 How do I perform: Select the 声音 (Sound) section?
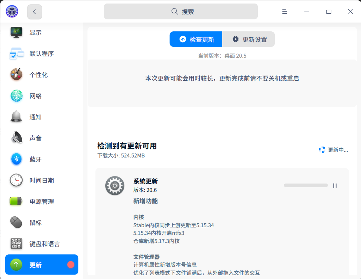pyautogui.click(x=35, y=138)
